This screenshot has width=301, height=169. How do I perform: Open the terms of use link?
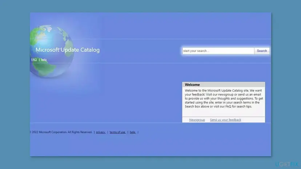117,132
